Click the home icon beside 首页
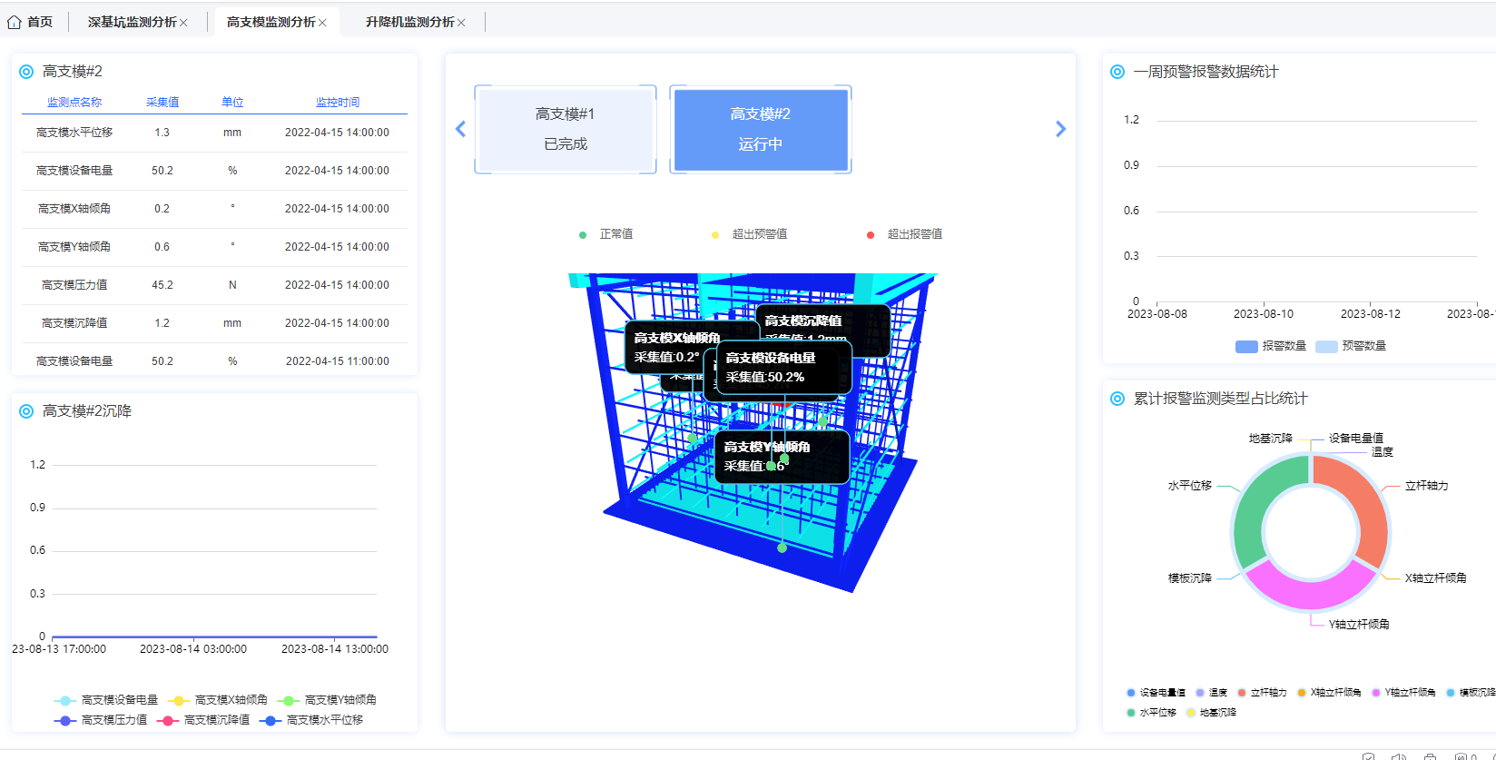 (x=14, y=22)
